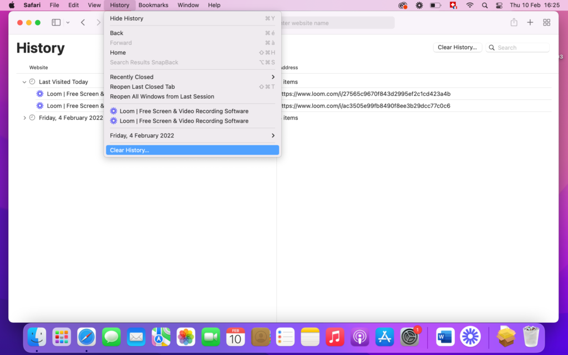Go back with the toolbar back arrow
This screenshot has height=355, width=568.
(83, 23)
